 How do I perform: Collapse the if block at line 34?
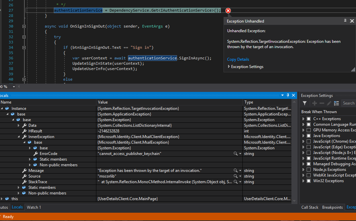[24, 47]
